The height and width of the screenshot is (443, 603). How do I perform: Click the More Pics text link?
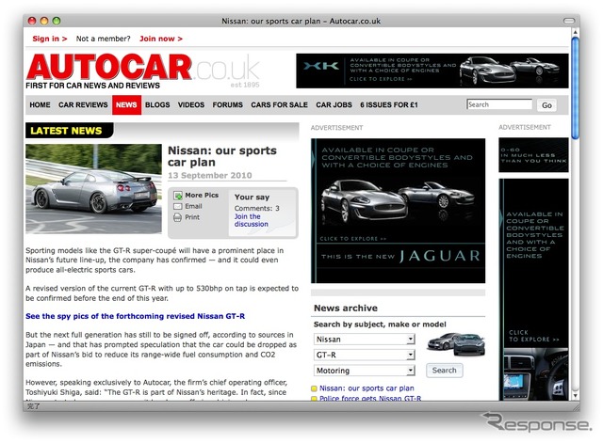pos(202,196)
